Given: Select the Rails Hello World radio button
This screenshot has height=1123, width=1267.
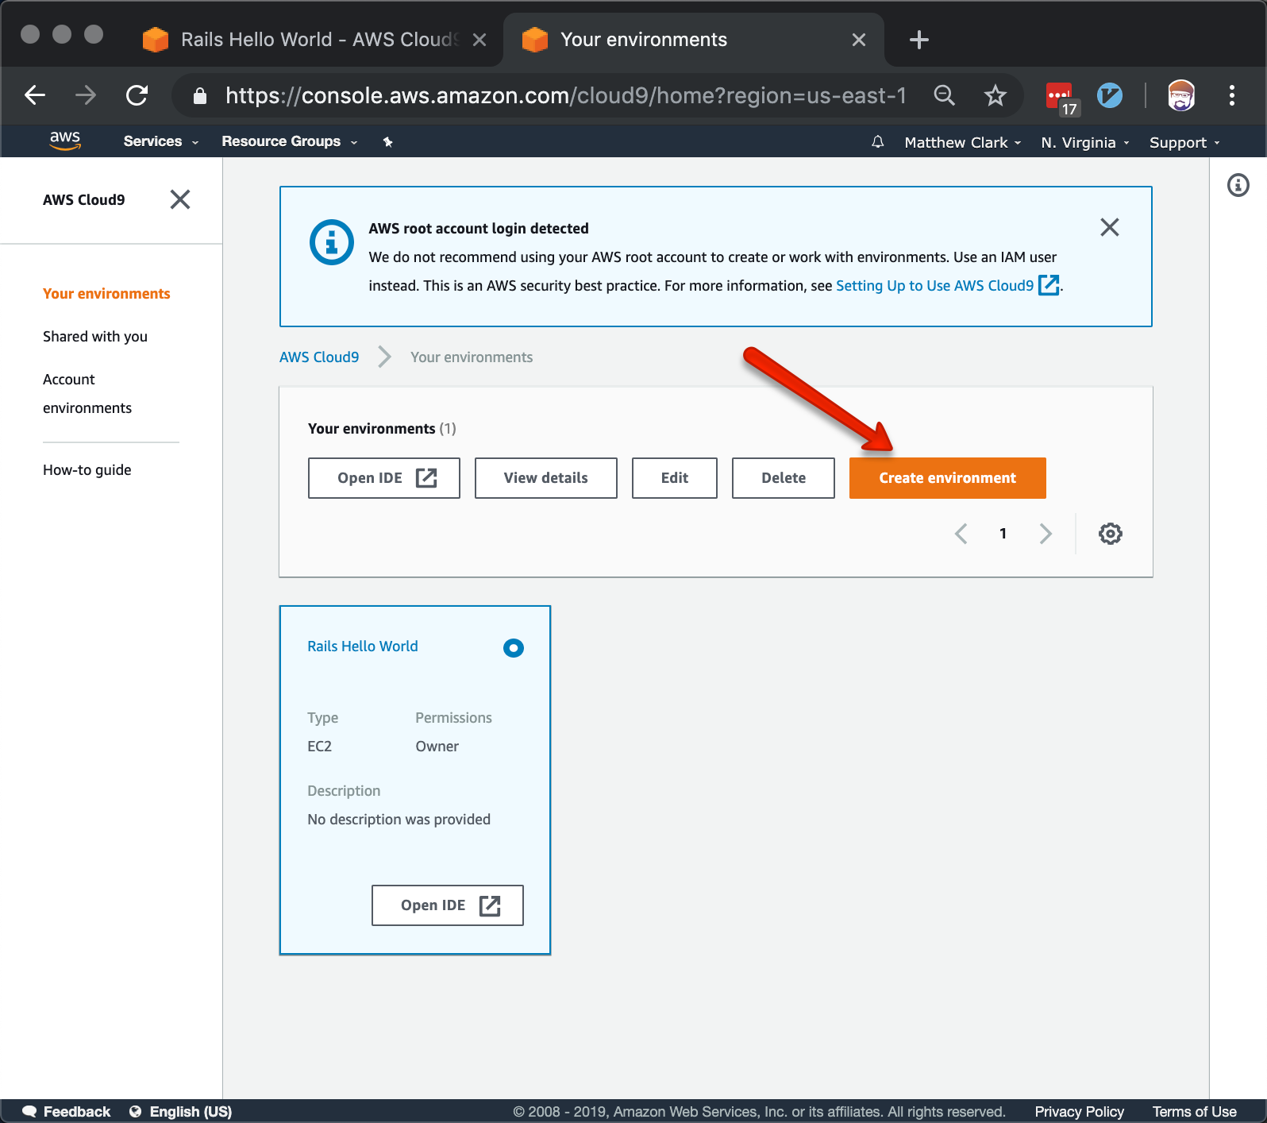Looking at the screenshot, I should (x=514, y=648).
